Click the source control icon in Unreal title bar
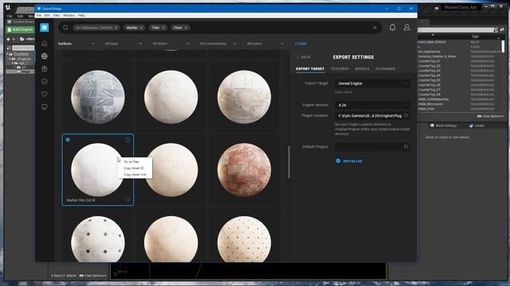Viewport: 510px width, 286px height. pos(437,8)
